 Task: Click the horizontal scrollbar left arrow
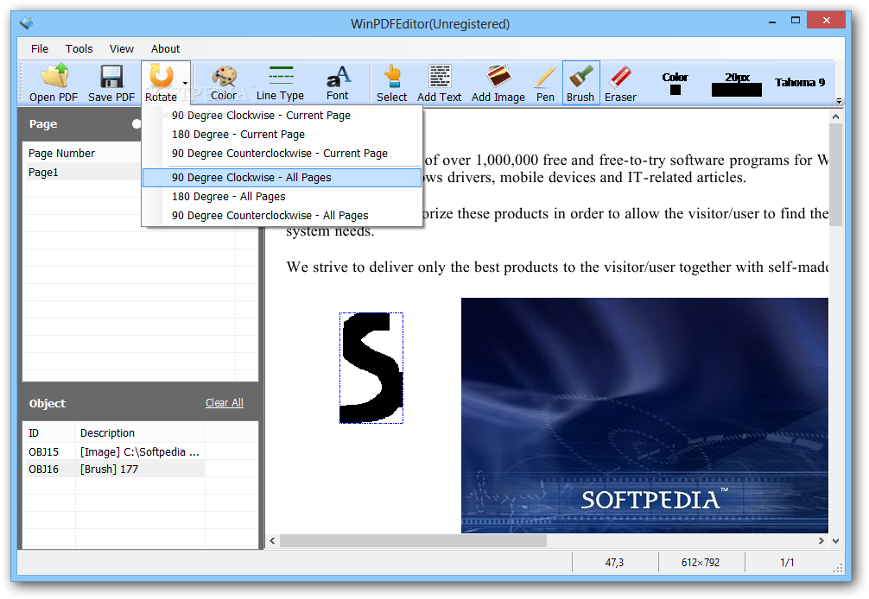(272, 541)
